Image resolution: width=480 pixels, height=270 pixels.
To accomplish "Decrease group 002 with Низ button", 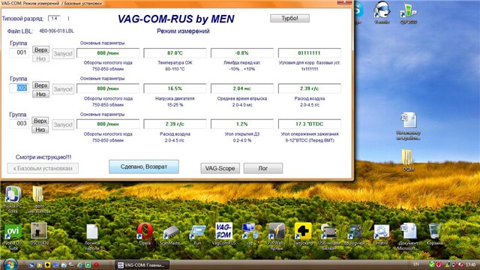I will tap(40, 94).
